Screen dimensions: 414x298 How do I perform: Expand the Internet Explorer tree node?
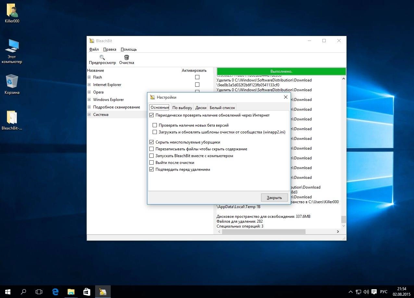pyautogui.click(x=89, y=85)
